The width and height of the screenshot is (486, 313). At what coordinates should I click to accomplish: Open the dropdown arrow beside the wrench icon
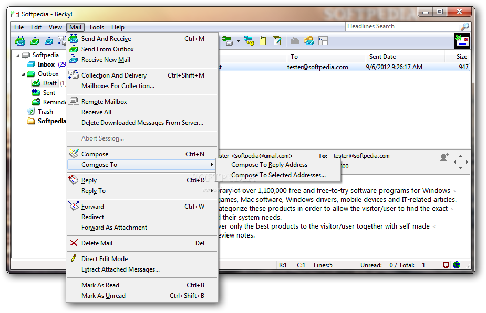tap(238, 41)
